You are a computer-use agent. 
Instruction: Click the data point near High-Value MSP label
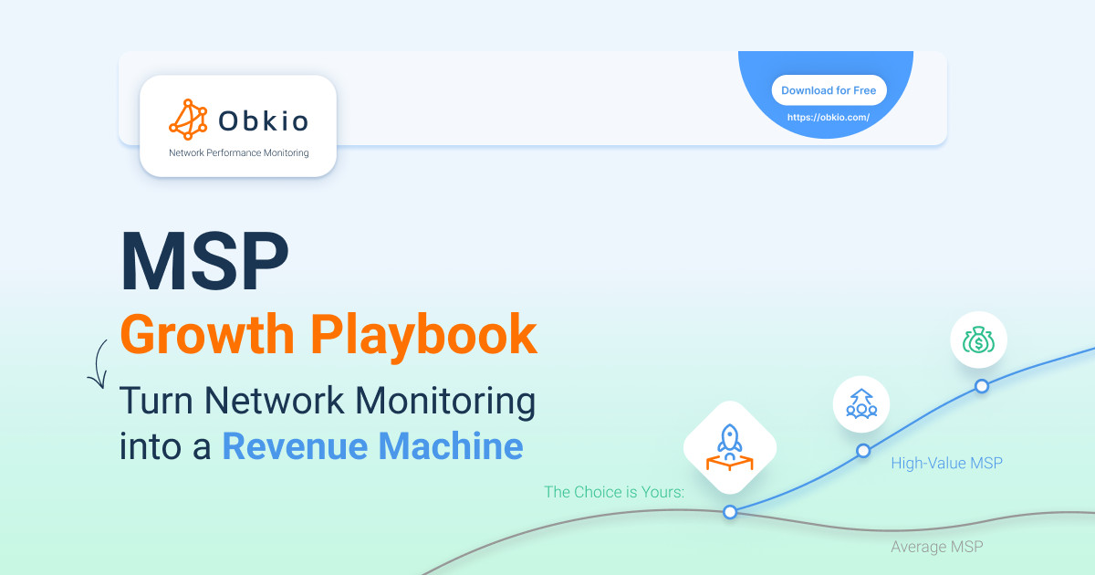click(862, 450)
